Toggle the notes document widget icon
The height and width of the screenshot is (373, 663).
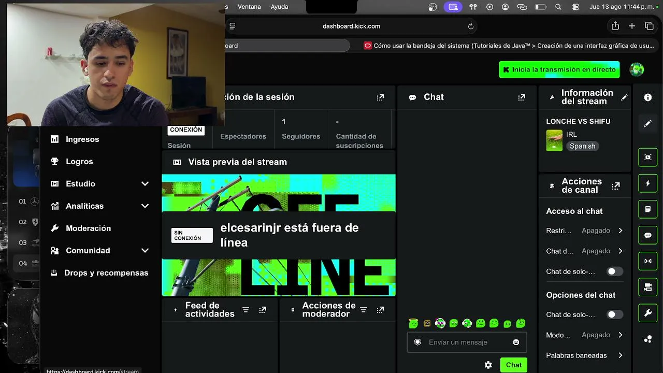[648, 209]
